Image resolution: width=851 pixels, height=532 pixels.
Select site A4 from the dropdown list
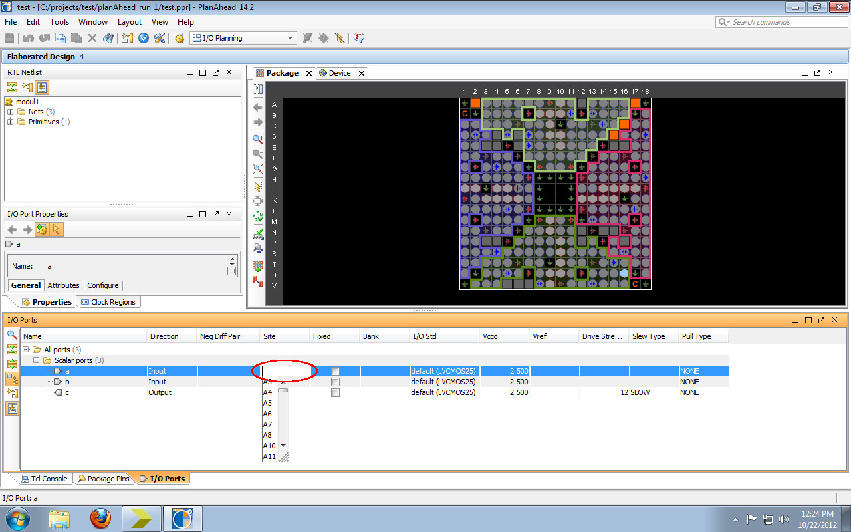pos(269,392)
